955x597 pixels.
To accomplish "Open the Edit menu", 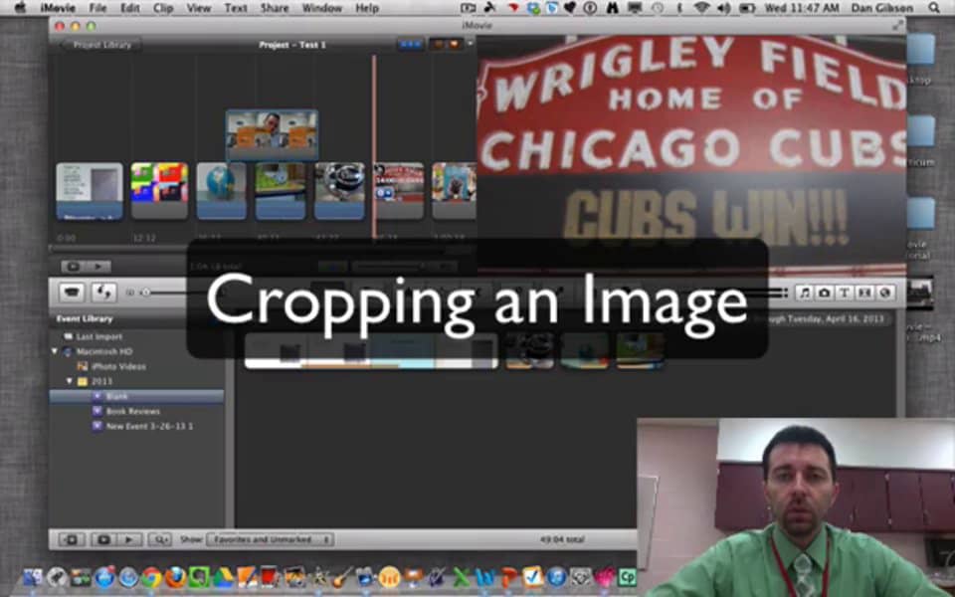I will [x=129, y=8].
